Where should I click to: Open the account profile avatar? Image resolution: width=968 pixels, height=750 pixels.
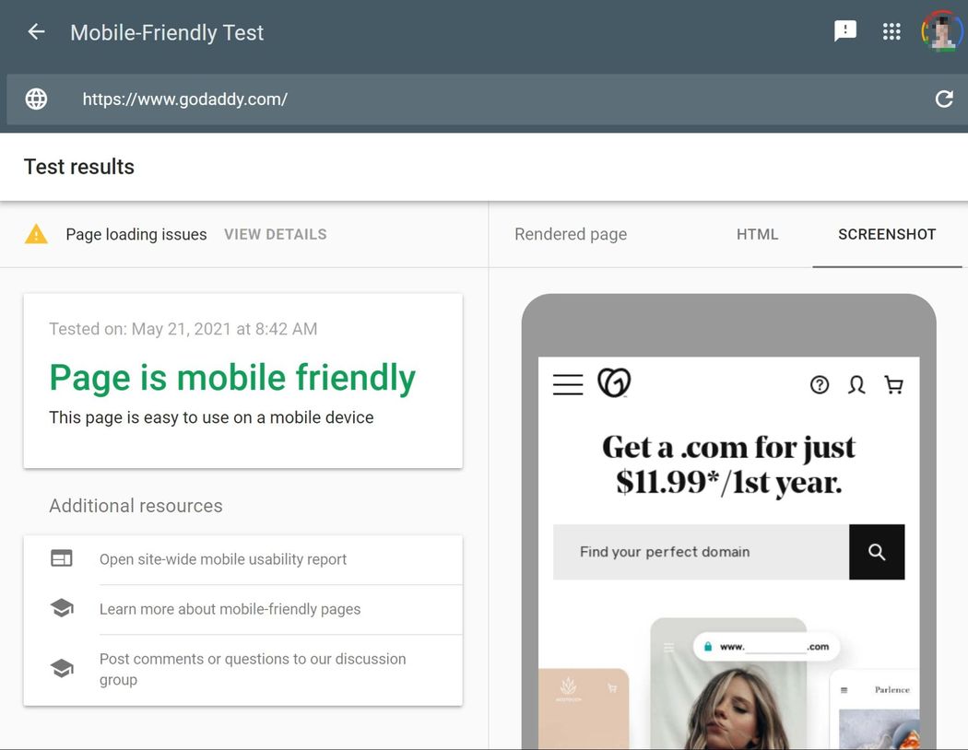(942, 31)
